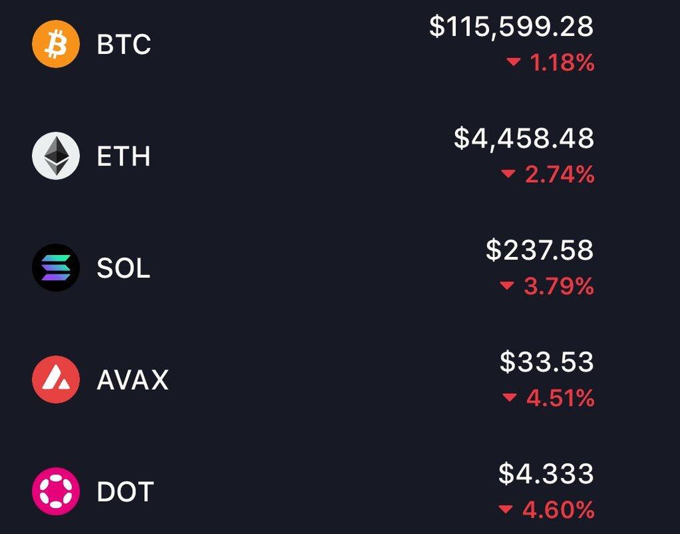680x534 pixels.
Task: Tap the pink Polkadot logo icon
Action: pos(56,491)
